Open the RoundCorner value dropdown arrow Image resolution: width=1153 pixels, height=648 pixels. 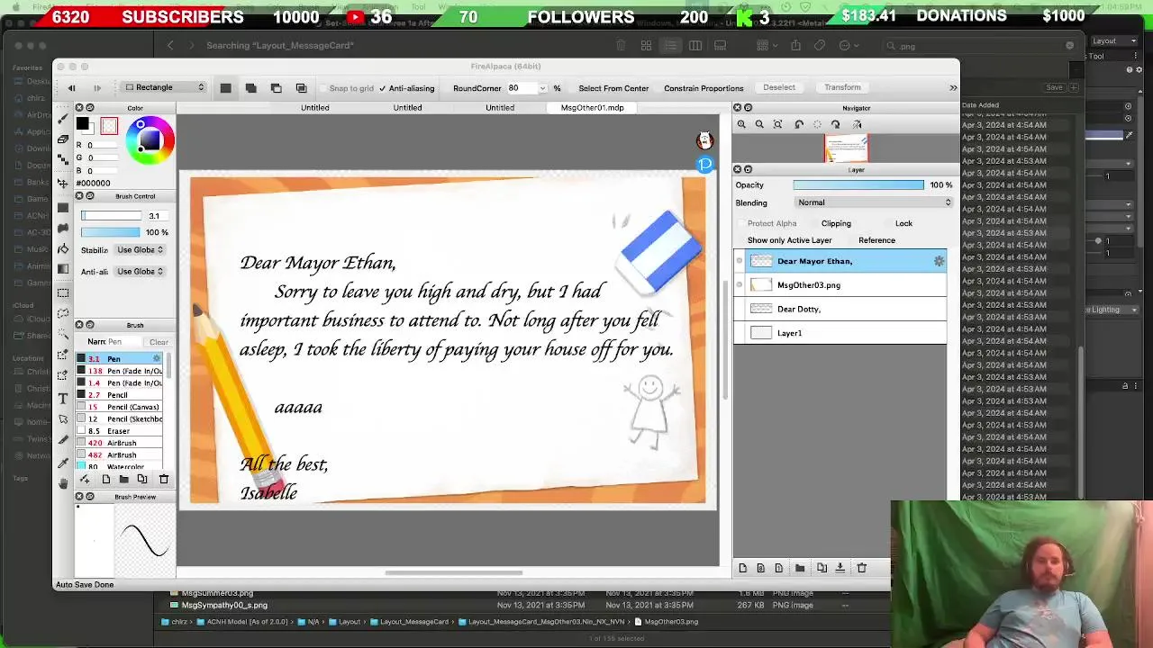pyautogui.click(x=542, y=88)
